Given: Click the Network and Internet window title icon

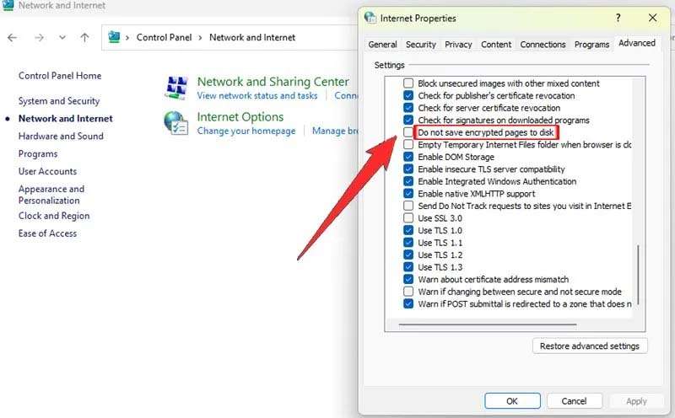Looking at the screenshot, I should click(8, 5).
